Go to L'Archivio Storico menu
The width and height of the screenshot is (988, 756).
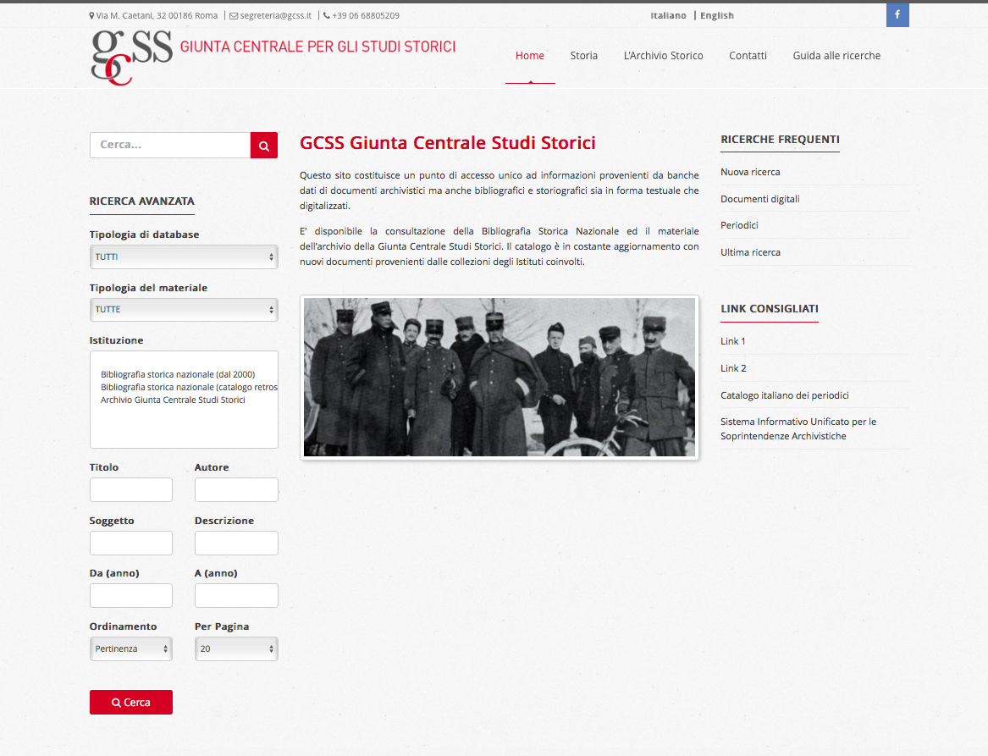coord(664,55)
